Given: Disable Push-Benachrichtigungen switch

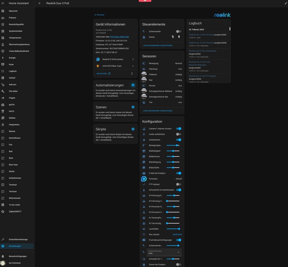Looking at the screenshot, I should (x=178, y=240).
